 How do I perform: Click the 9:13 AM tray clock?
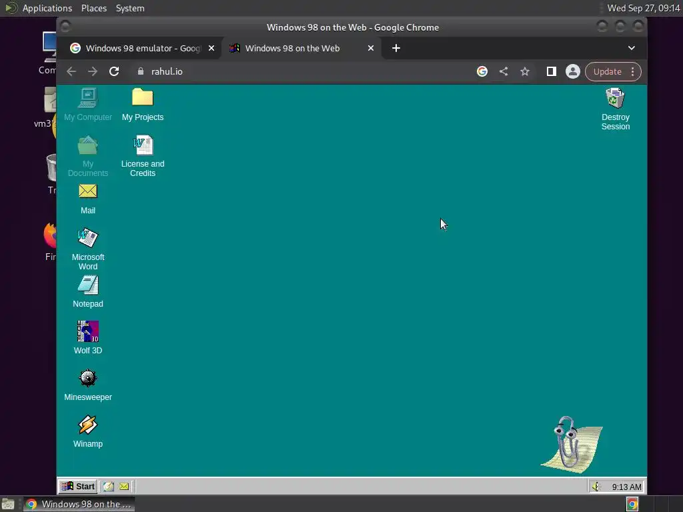(x=626, y=487)
